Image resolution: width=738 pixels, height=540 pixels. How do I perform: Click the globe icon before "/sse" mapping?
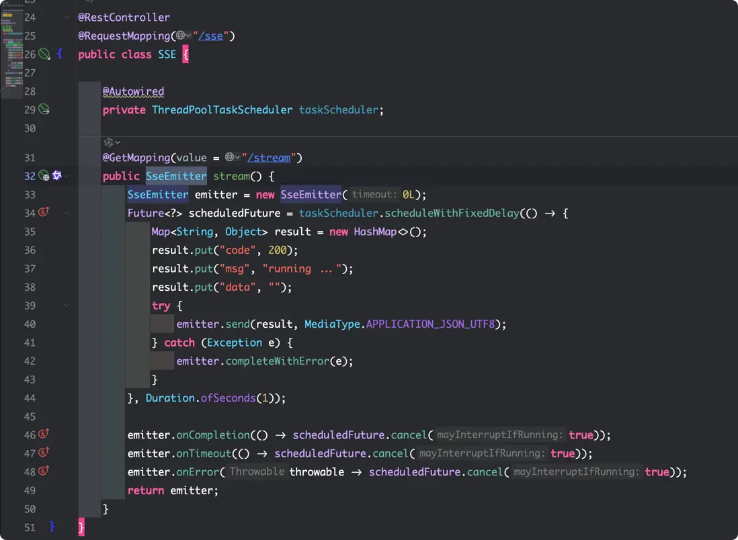point(180,36)
